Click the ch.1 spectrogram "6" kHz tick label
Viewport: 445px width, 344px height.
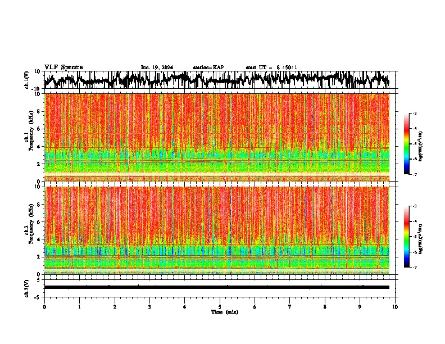pos(39,129)
